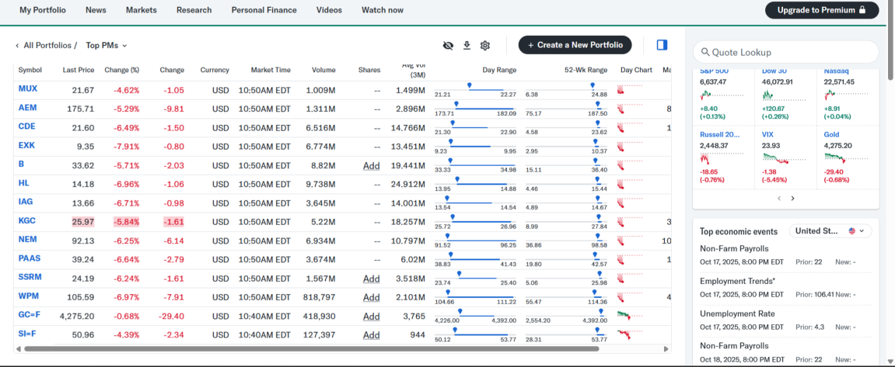895x367 pixels.
Task: Click the lock icon on Upgrade to Premium
Action: [x=862, y=10]
